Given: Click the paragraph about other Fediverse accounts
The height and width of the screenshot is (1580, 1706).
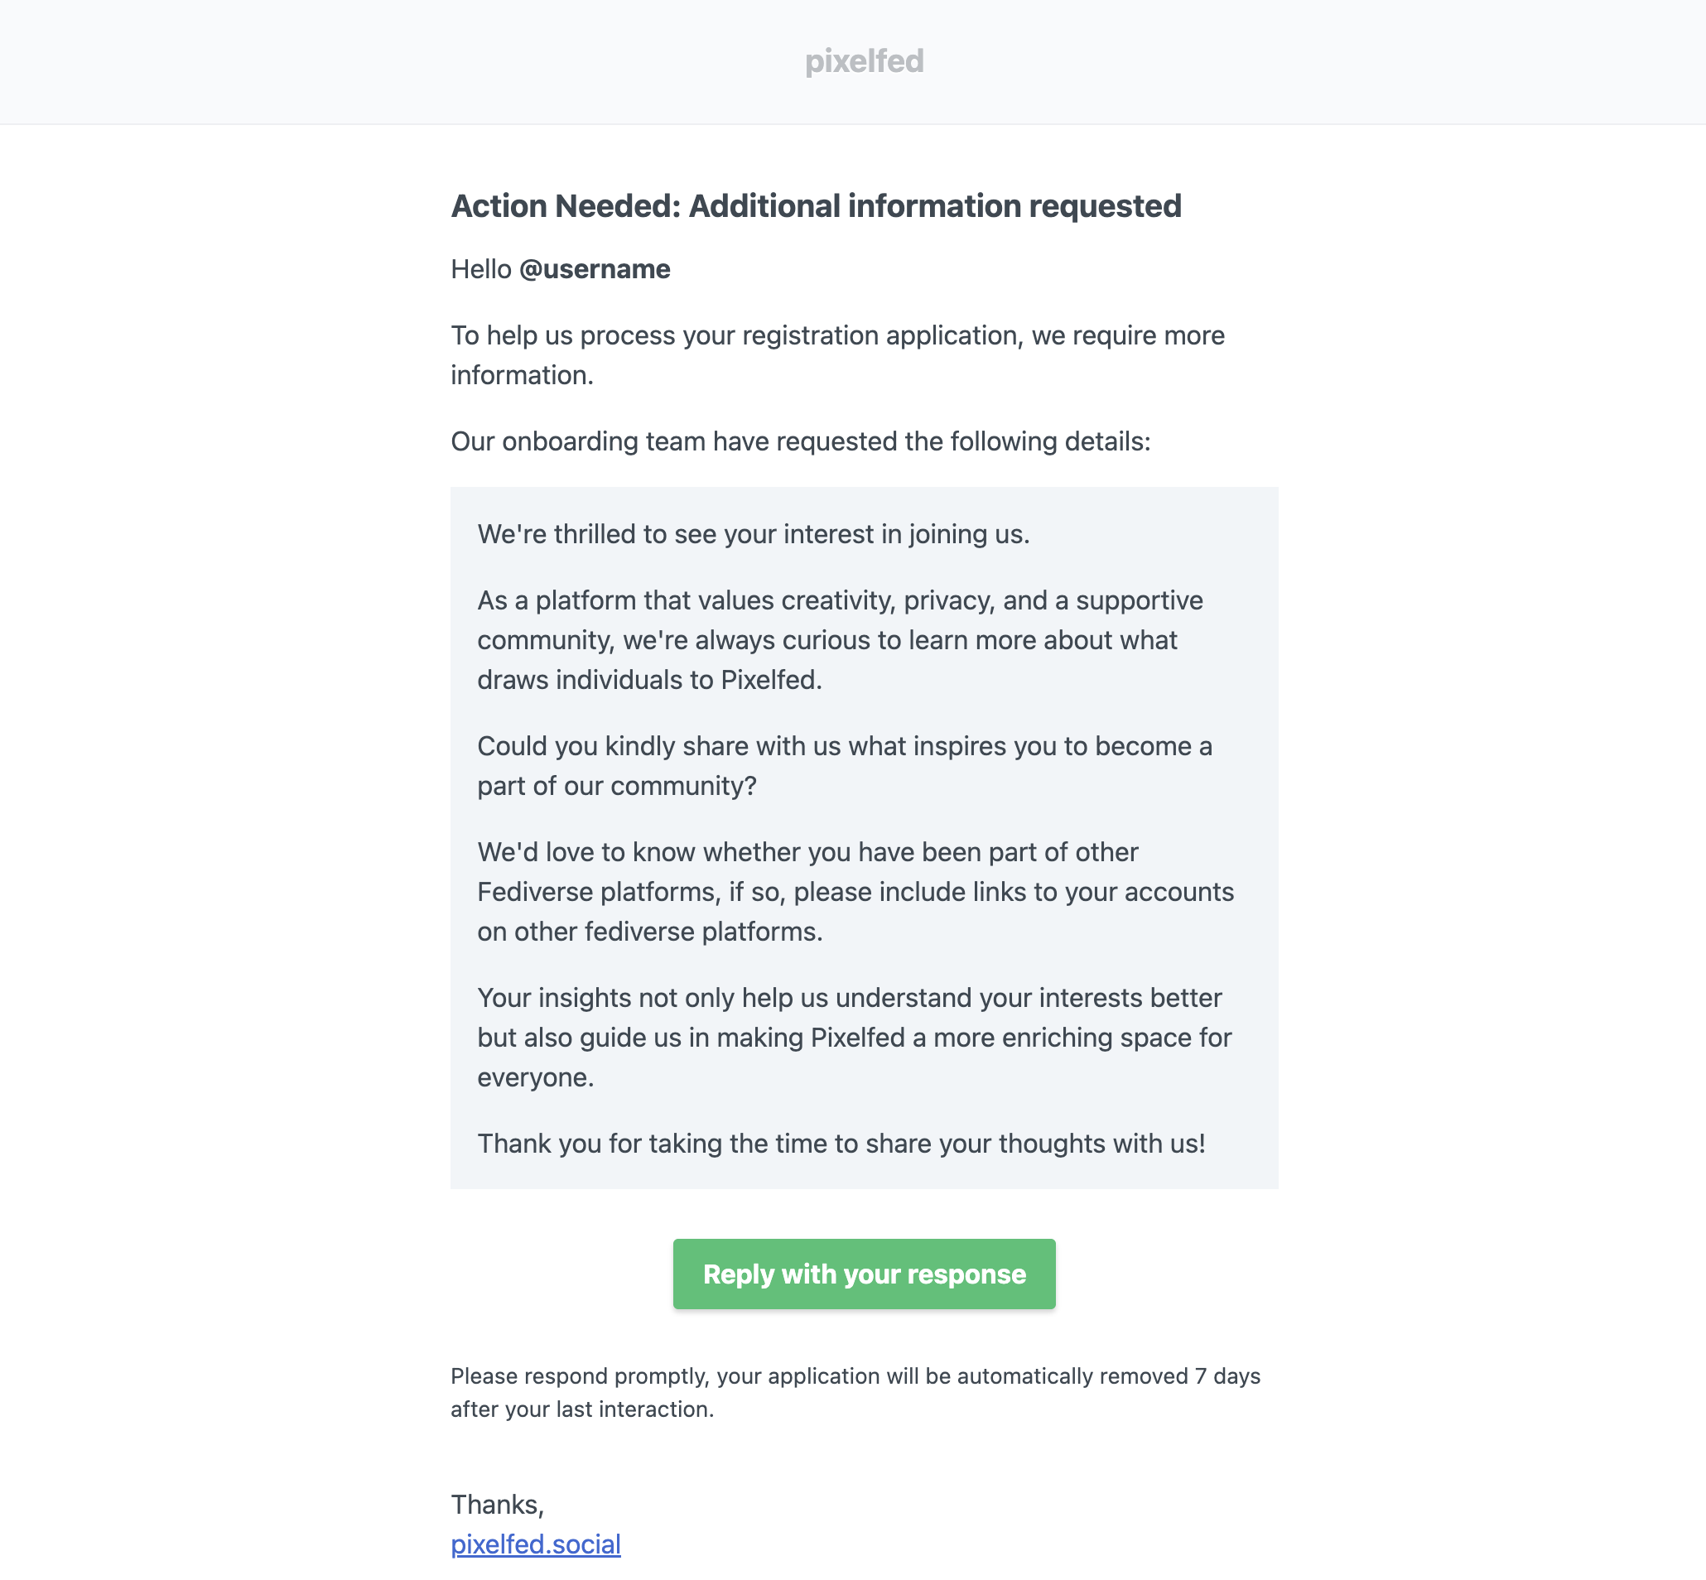Looking at the screenshot, I should click(x=855, y=892).
